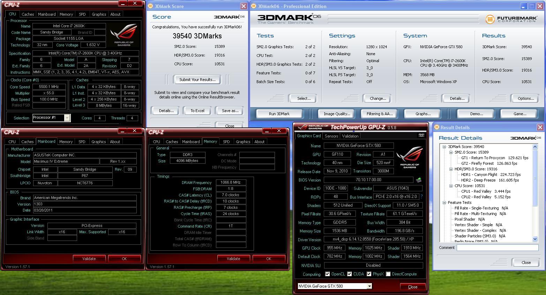546x295 pixels.
Task: Click the 3DMark06 Professional Edition title bar icon
Action: click(x=254, y=6)
